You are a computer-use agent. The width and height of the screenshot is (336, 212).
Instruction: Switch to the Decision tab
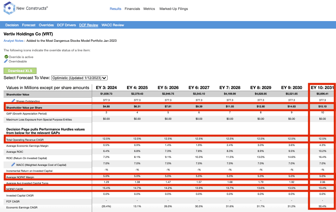tap(12, 25)
